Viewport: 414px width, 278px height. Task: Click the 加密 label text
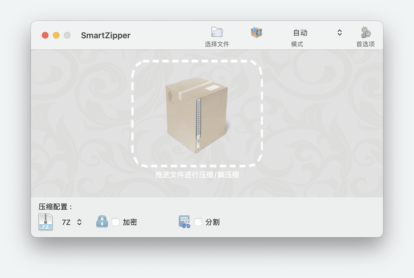130,222
